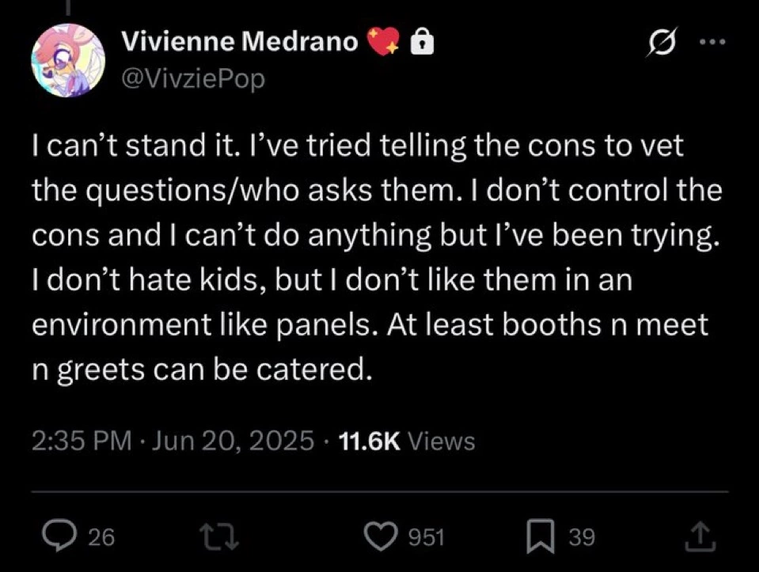Click the thread connector line above avatar
This screenshot has width=759, height=572.
tap(68, 6)
